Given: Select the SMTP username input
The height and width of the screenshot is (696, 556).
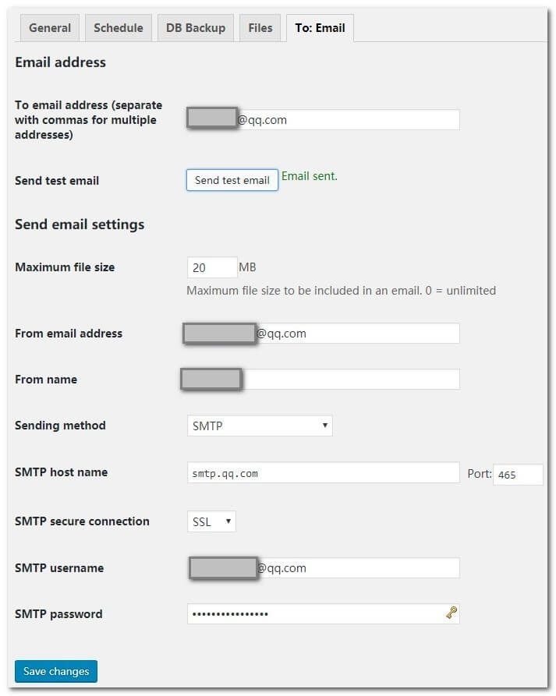Looking at the screenshot, I should pos(357,568).
